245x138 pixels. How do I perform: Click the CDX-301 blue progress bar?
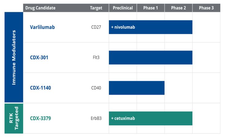tap(151, 57)
